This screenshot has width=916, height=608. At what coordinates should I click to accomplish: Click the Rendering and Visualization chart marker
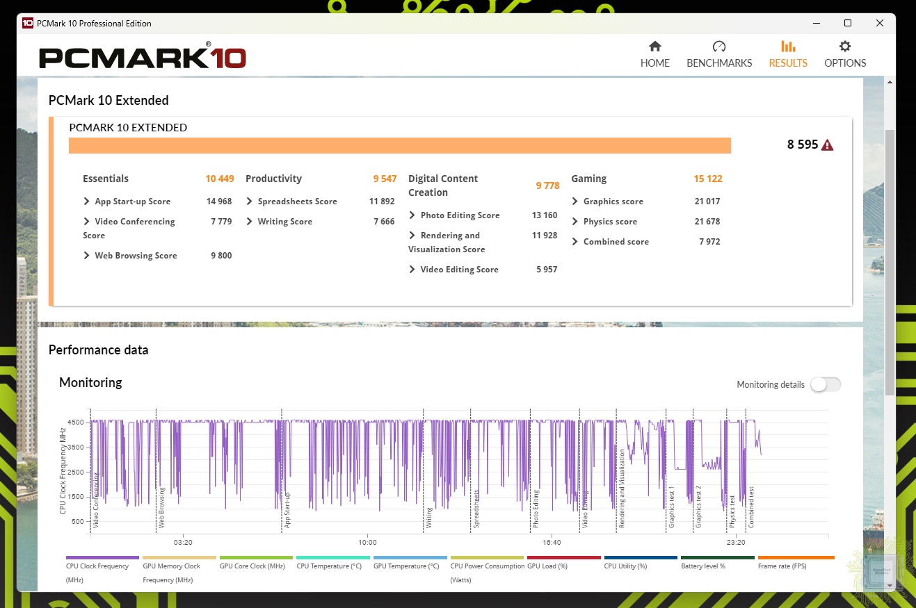pyautogui.click(x=622, y=488)
